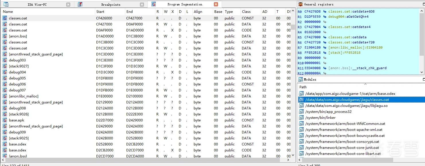Viewport: 425px width, 166px height.
Task: Click the [stack]:FF852B18 reference for R8
Action: tap(344, 53)
